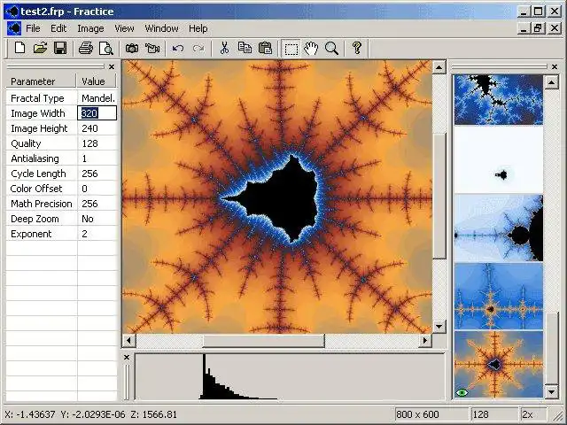This screenshot has width=567, height=425.
Task: Click up arrow of fractal view scrollbar
Action: tap(439, 67)
